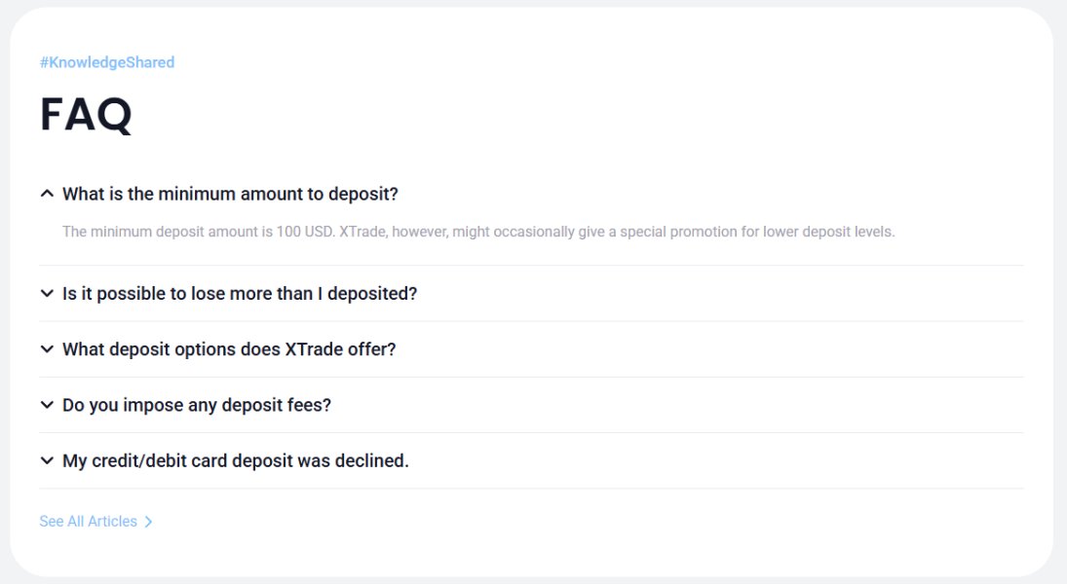
Task: Open 'Is it possible to lose more than I deposited?'
Action: click(240, 293)
